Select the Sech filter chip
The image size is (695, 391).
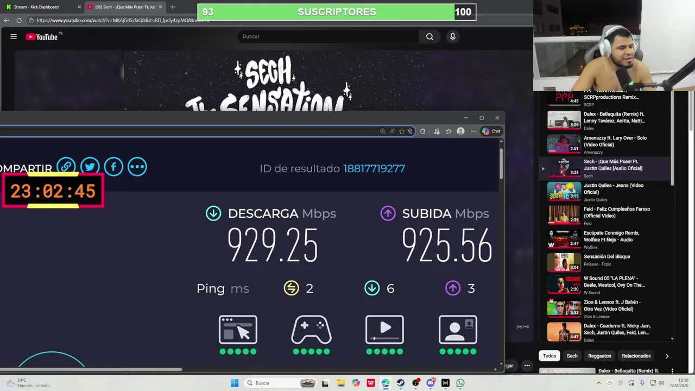point(572,356)
